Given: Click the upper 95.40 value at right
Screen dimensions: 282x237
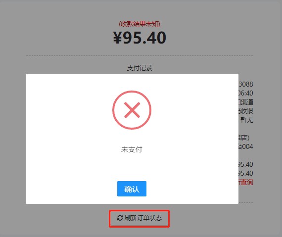Looking at the screenshot, I should tap(246, 164).
